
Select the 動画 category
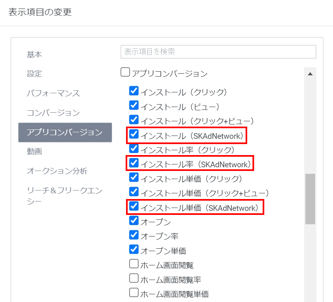pyautogui.click(x=35, y=151)
